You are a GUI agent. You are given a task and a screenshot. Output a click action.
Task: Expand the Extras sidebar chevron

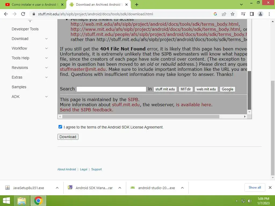[46, 77]
